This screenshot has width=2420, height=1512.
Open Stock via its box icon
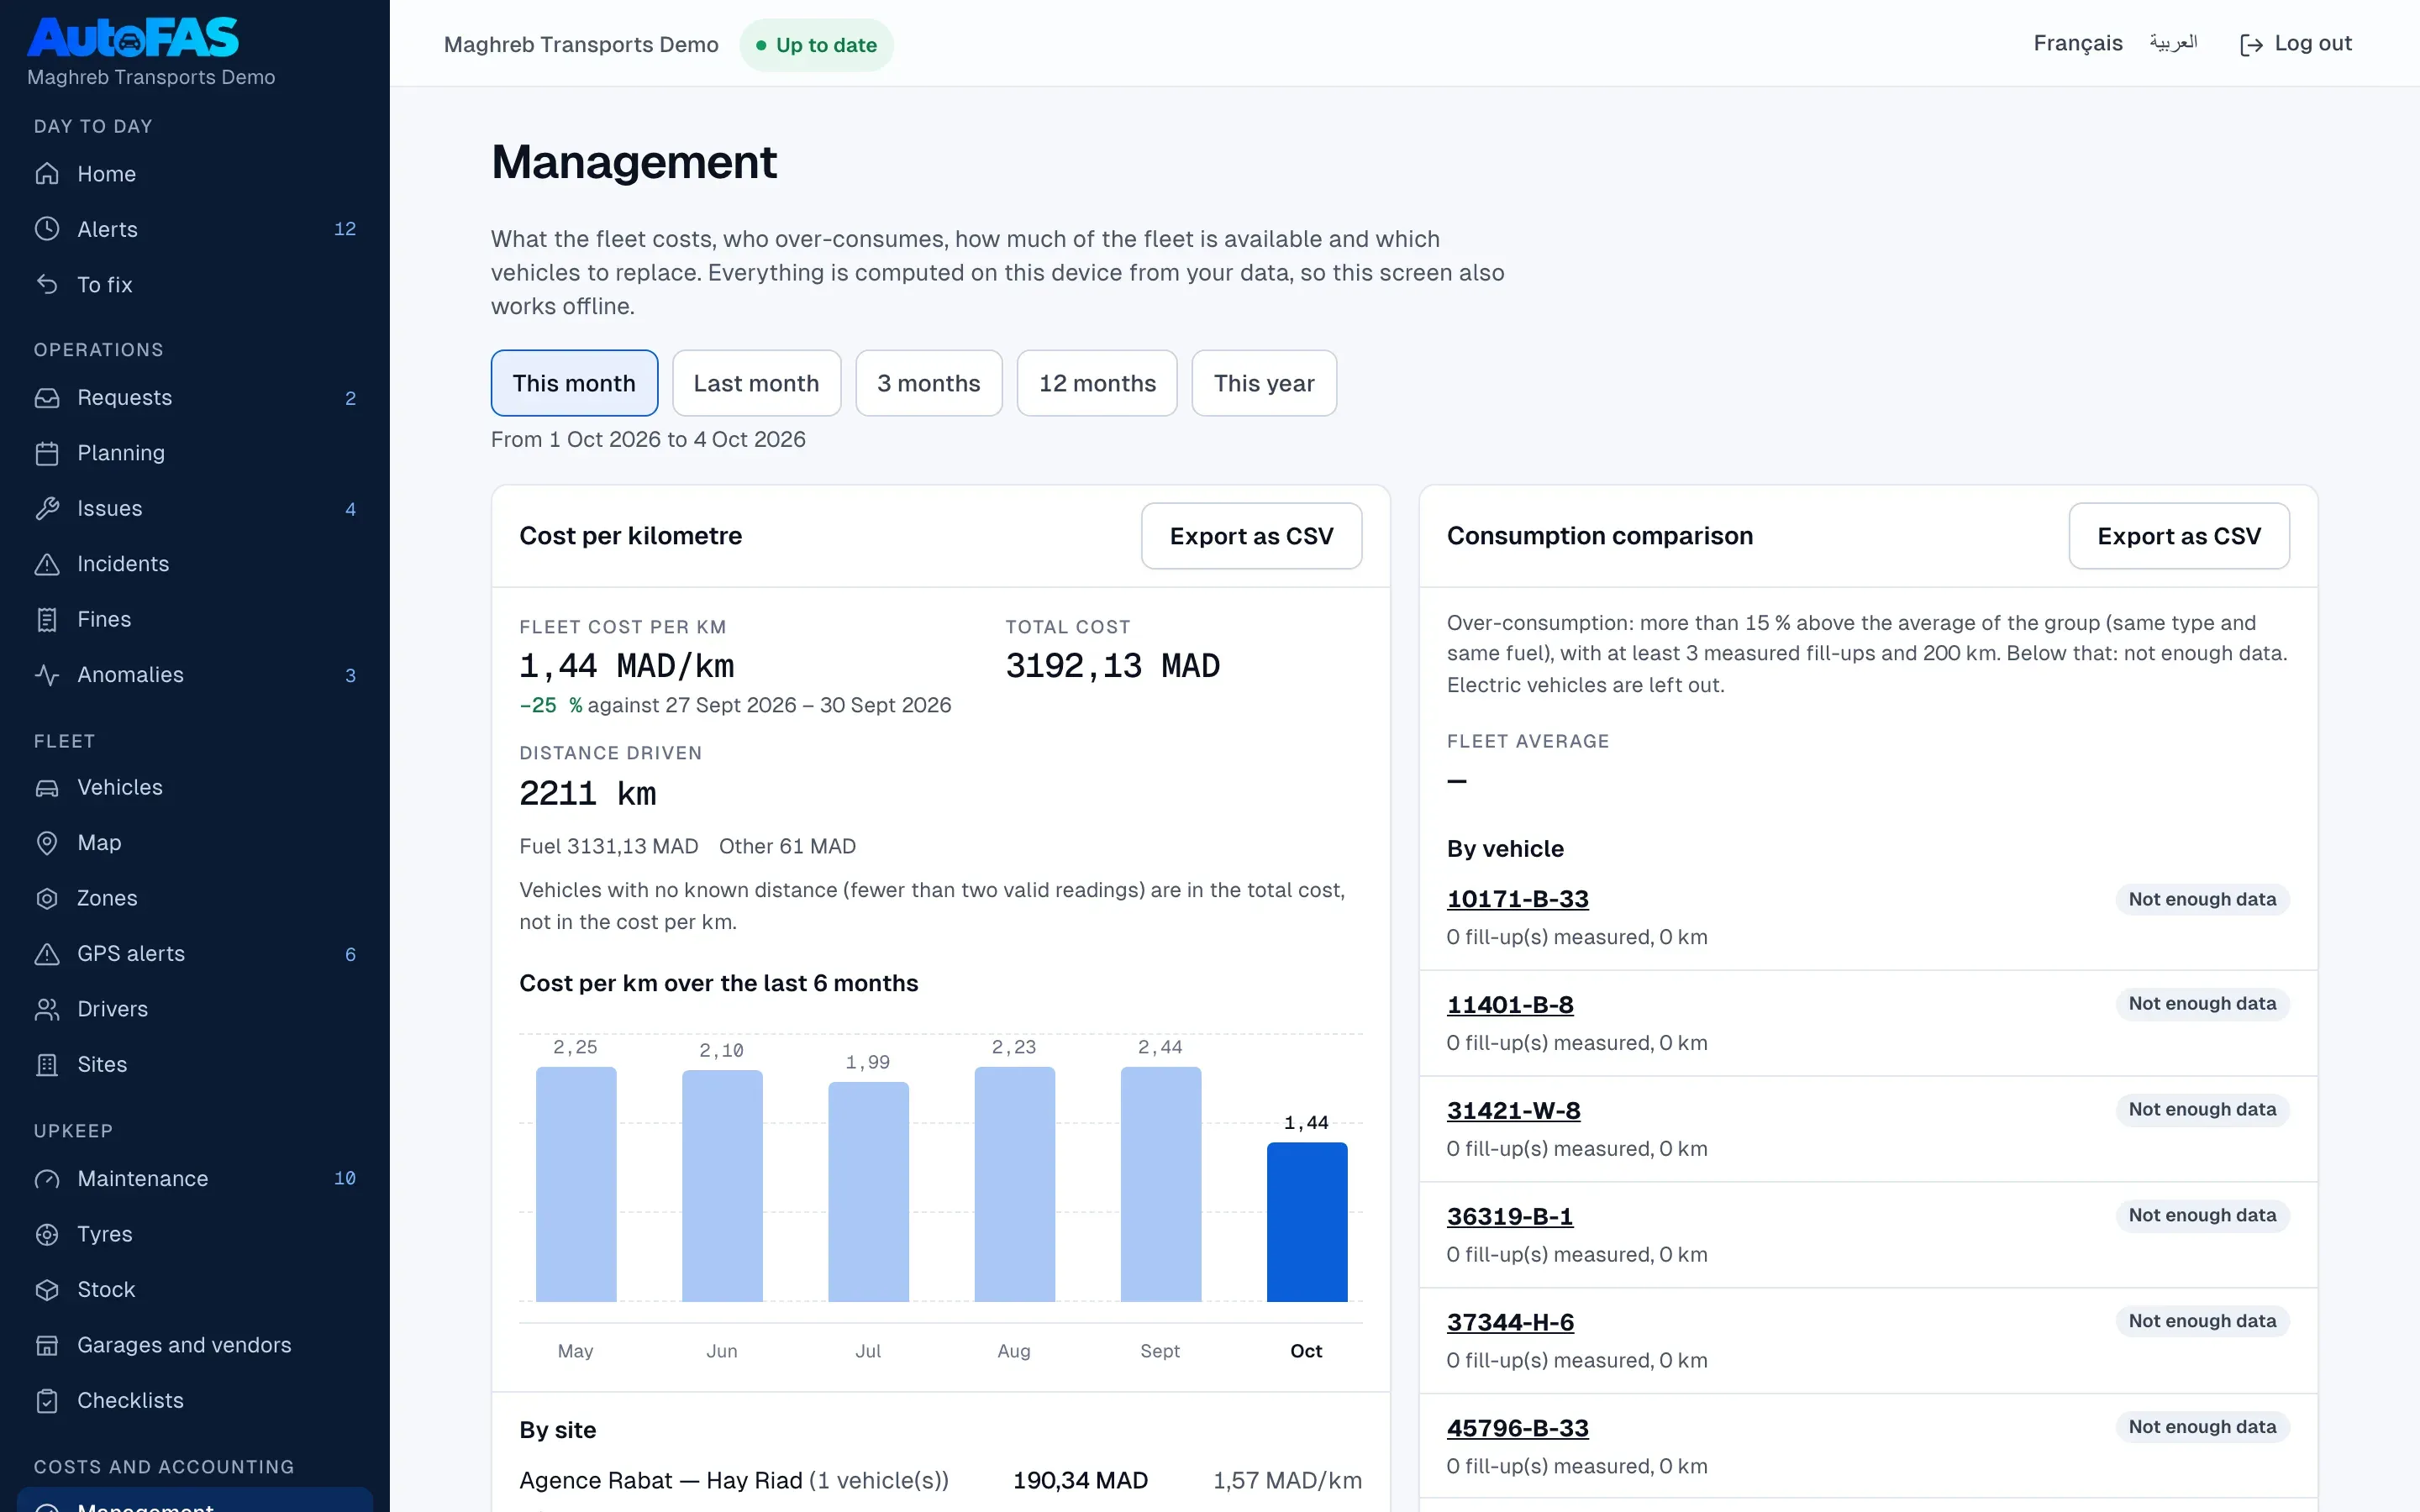(x=47, y=1290)
